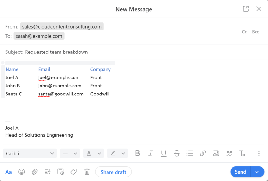Toggle bold formatting
This screenshot has width=268, height=181.
pyautogui.click(x=137, y=153)
